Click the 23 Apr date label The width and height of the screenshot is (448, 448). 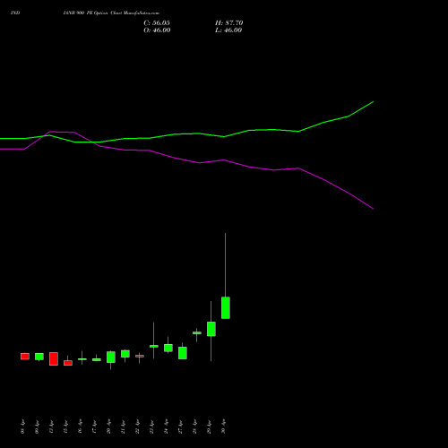point(152,426)
